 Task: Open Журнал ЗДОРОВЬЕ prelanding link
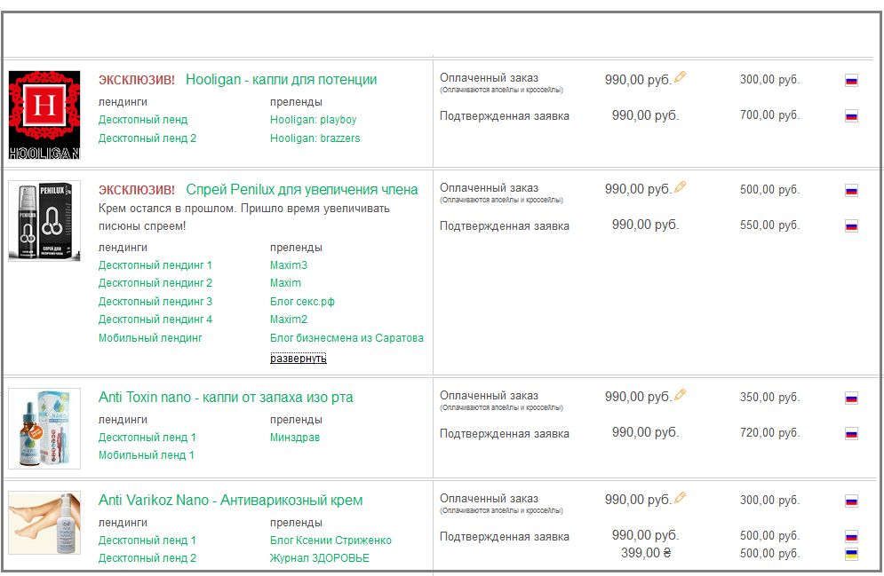(319, 558)
